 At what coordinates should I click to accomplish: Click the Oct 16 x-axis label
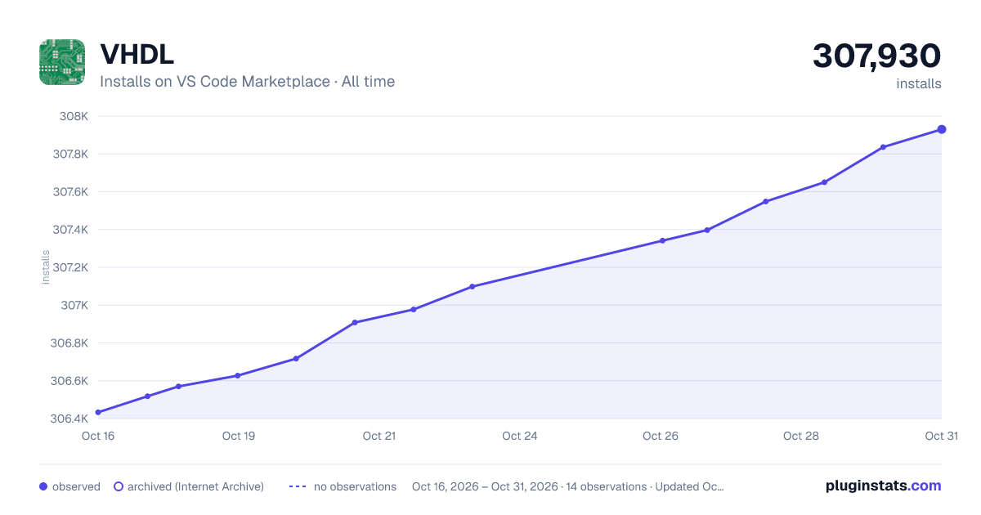[98, 436]
